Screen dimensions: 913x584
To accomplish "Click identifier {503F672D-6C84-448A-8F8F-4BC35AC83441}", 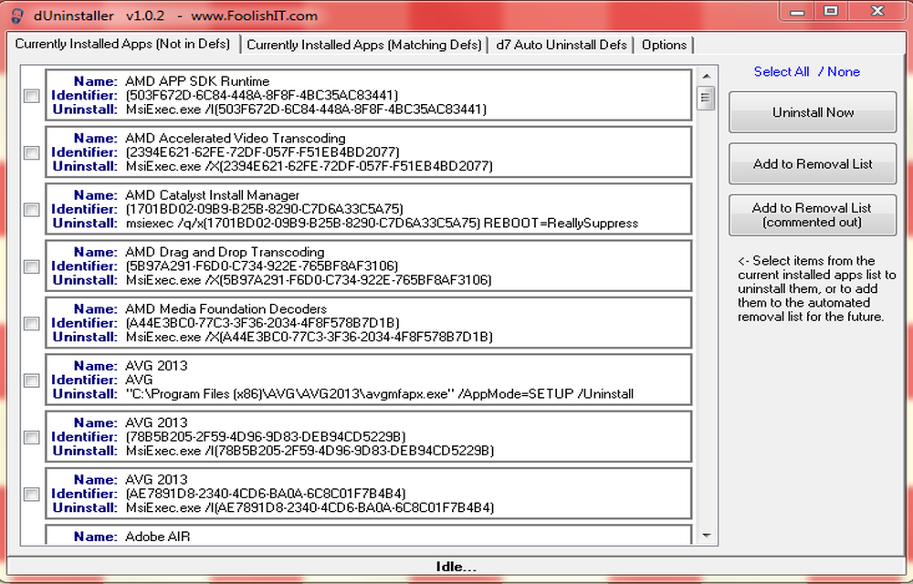I will 261,96.
